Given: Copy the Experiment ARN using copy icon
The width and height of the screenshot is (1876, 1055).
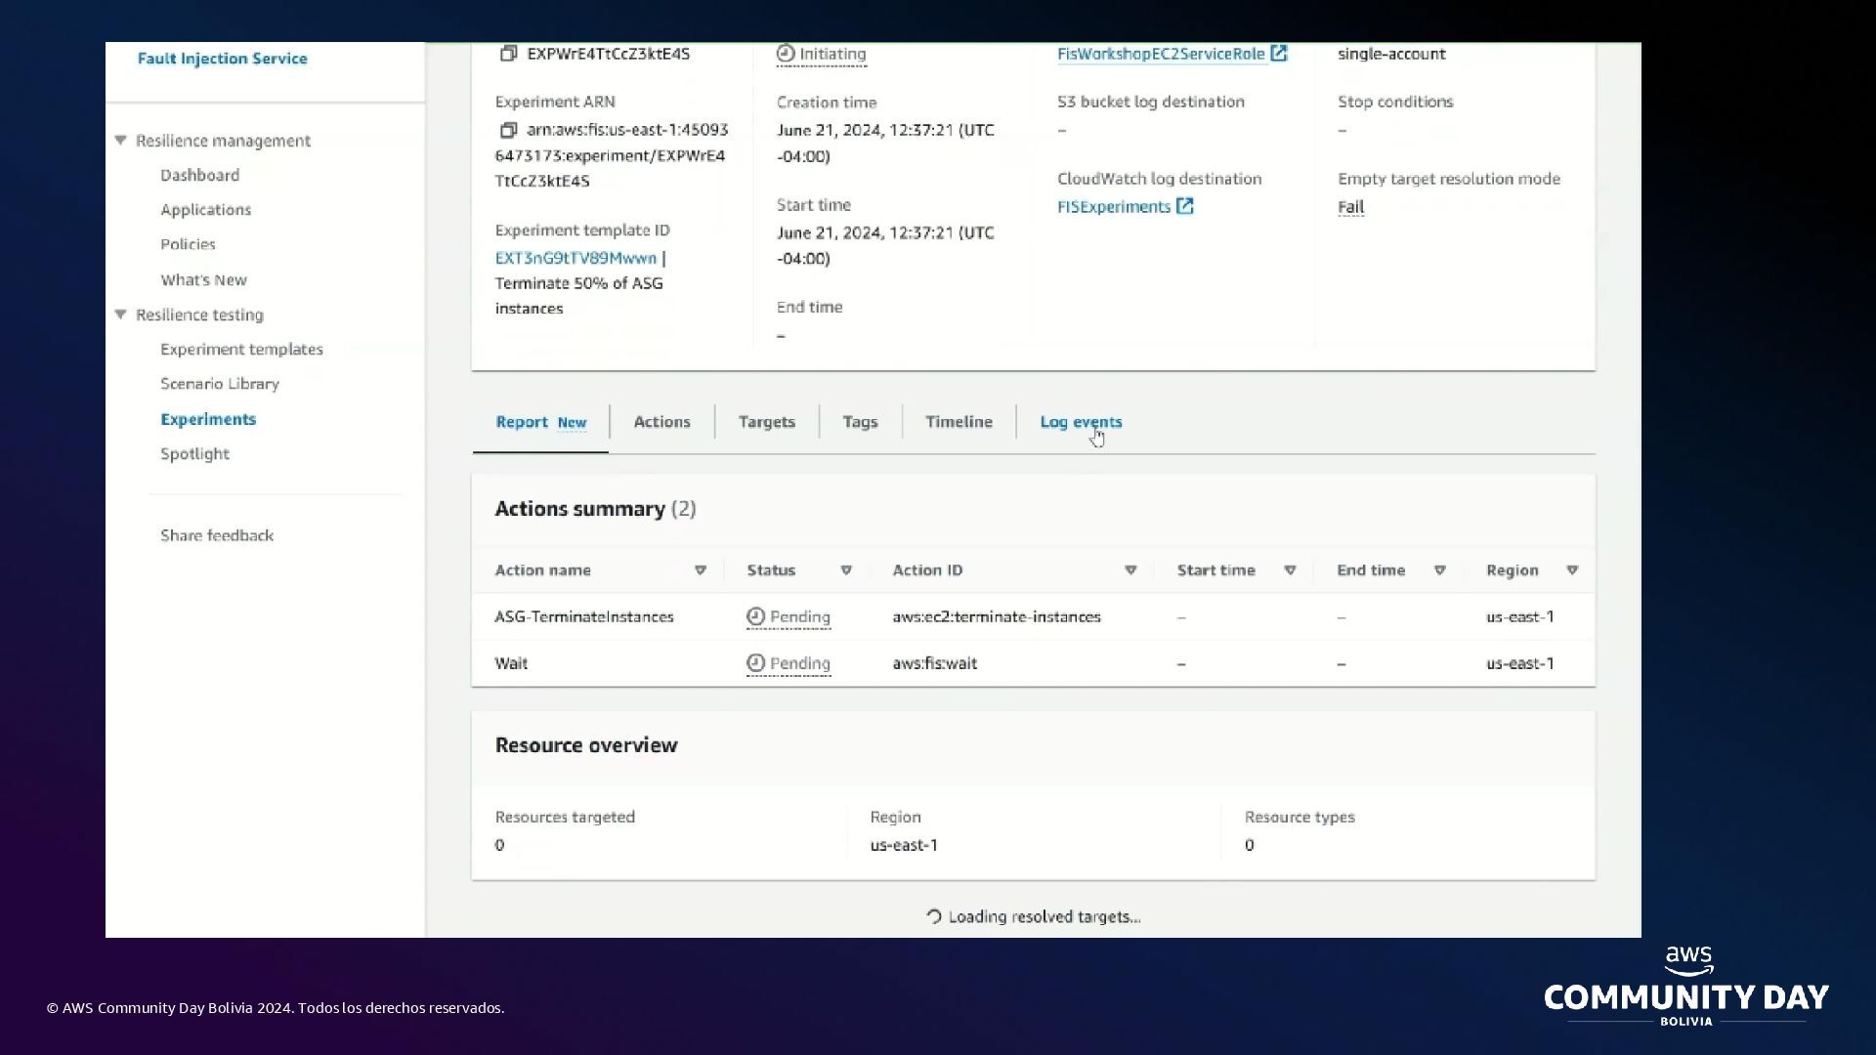Looking at the screenshot, I should click(508, 130).
